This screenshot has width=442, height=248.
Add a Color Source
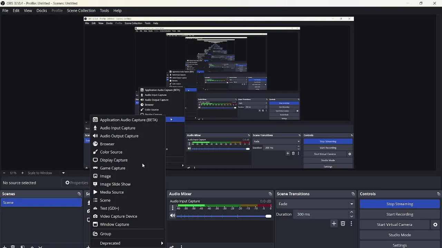click(x=128, y=152)
